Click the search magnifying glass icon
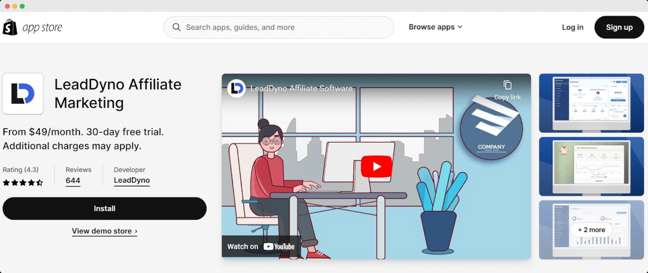 pyautogui.click(x=176, y=27)
